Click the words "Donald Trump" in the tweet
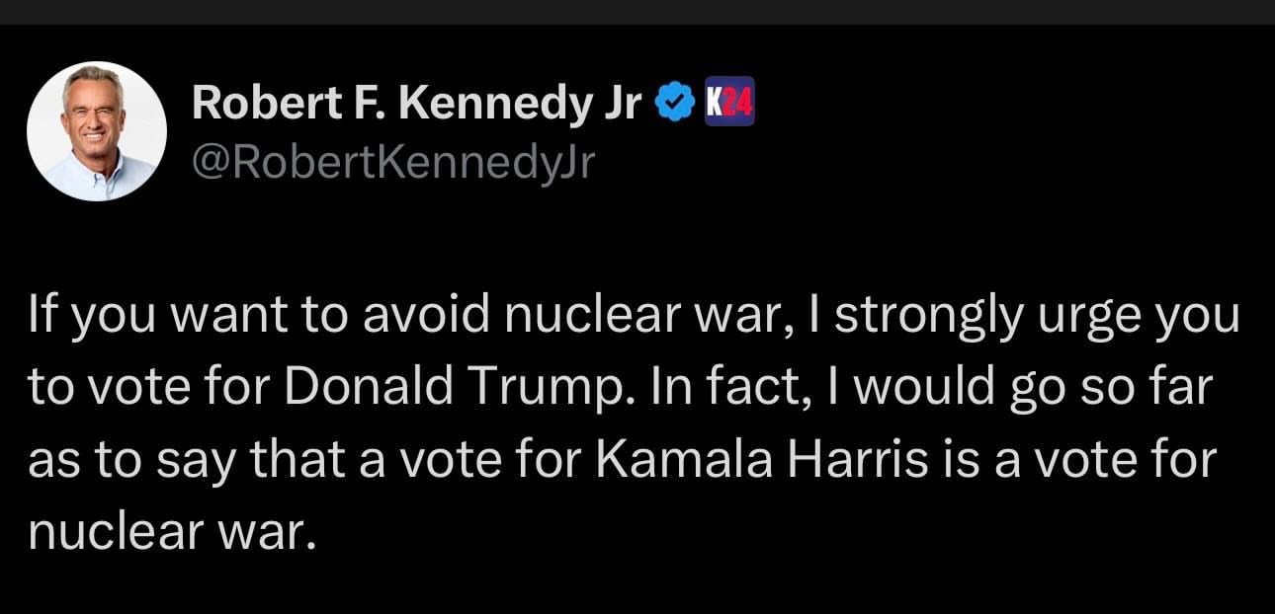 pyautogui.click(x=452, y=389)
